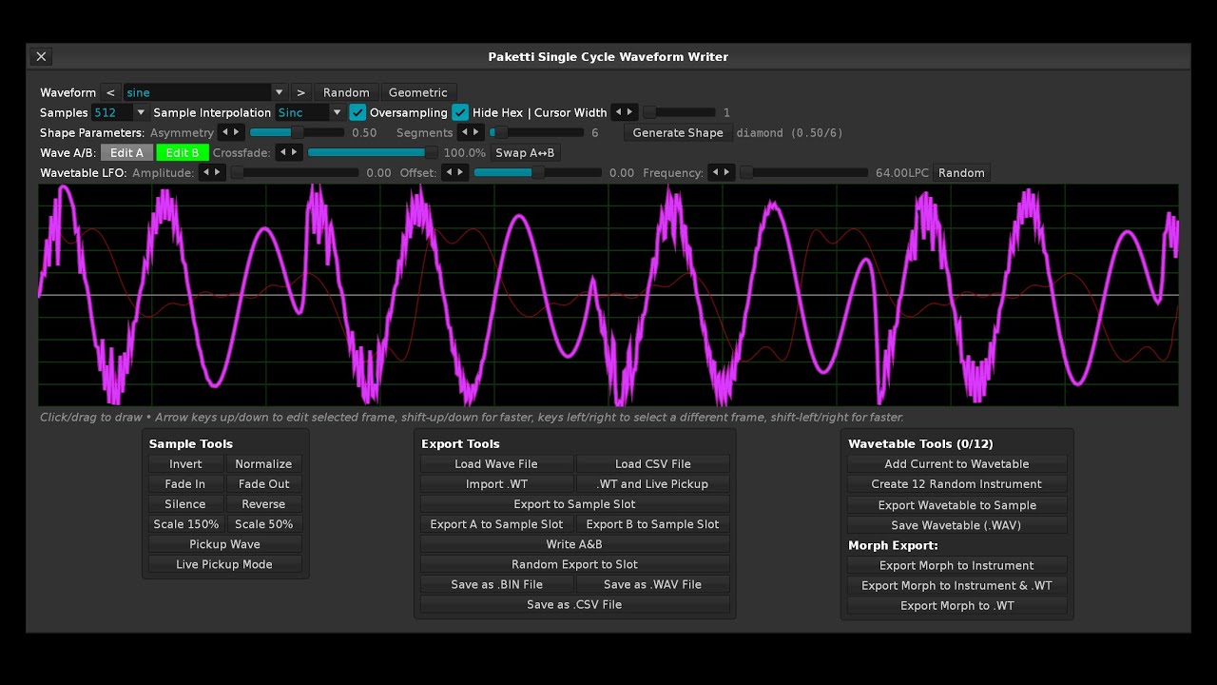The width and height of the screenshot is (1217, 685).
Task: Click Scale 50% button
Action: tap(263, 523)
